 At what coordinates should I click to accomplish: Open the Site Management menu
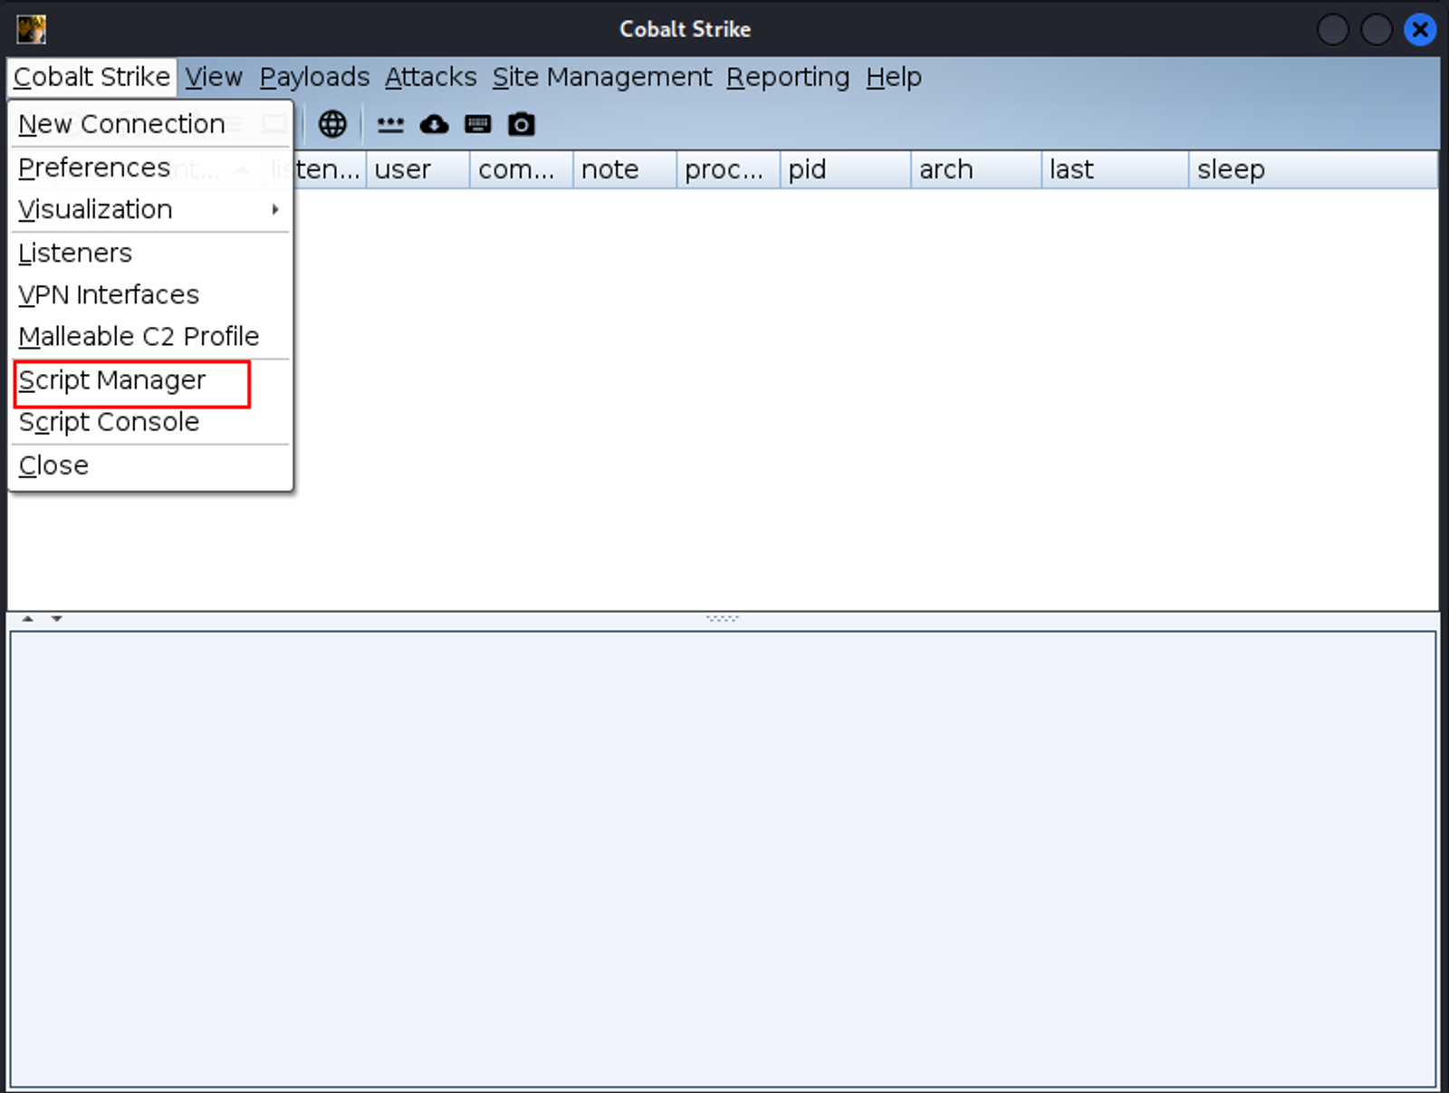602,77
